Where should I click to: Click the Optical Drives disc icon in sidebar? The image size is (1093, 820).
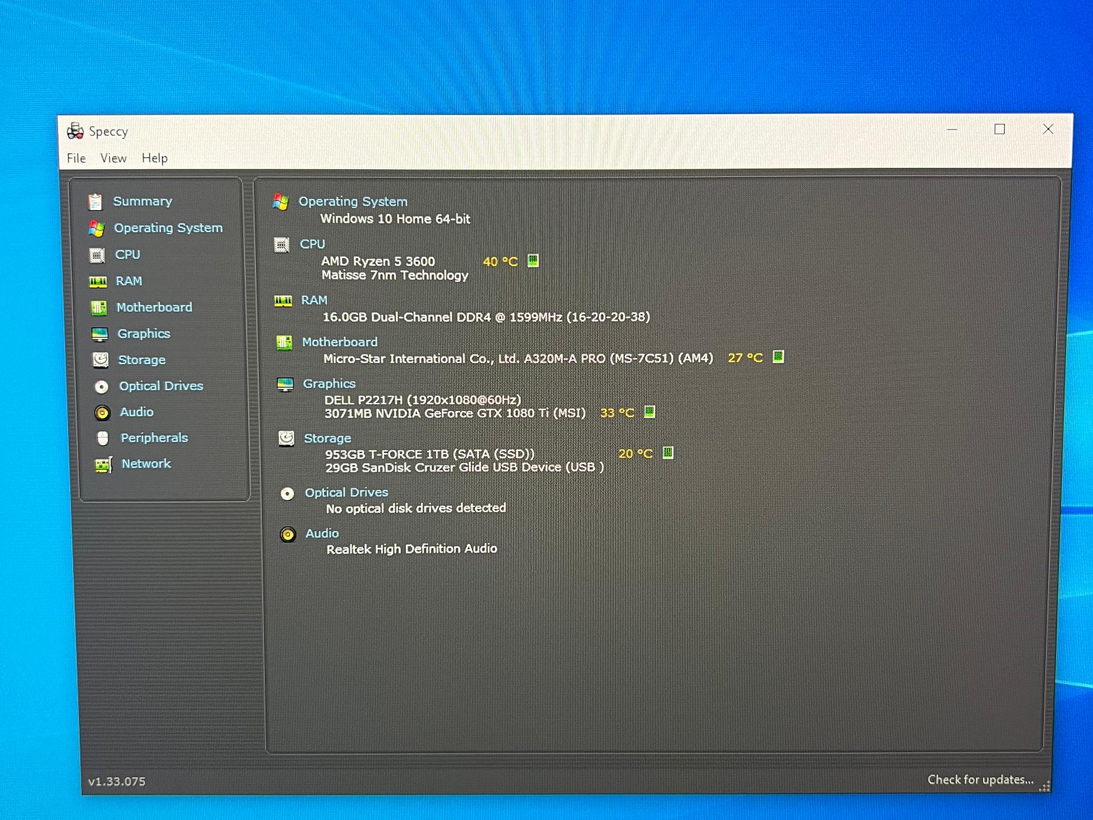click(101, 387)
